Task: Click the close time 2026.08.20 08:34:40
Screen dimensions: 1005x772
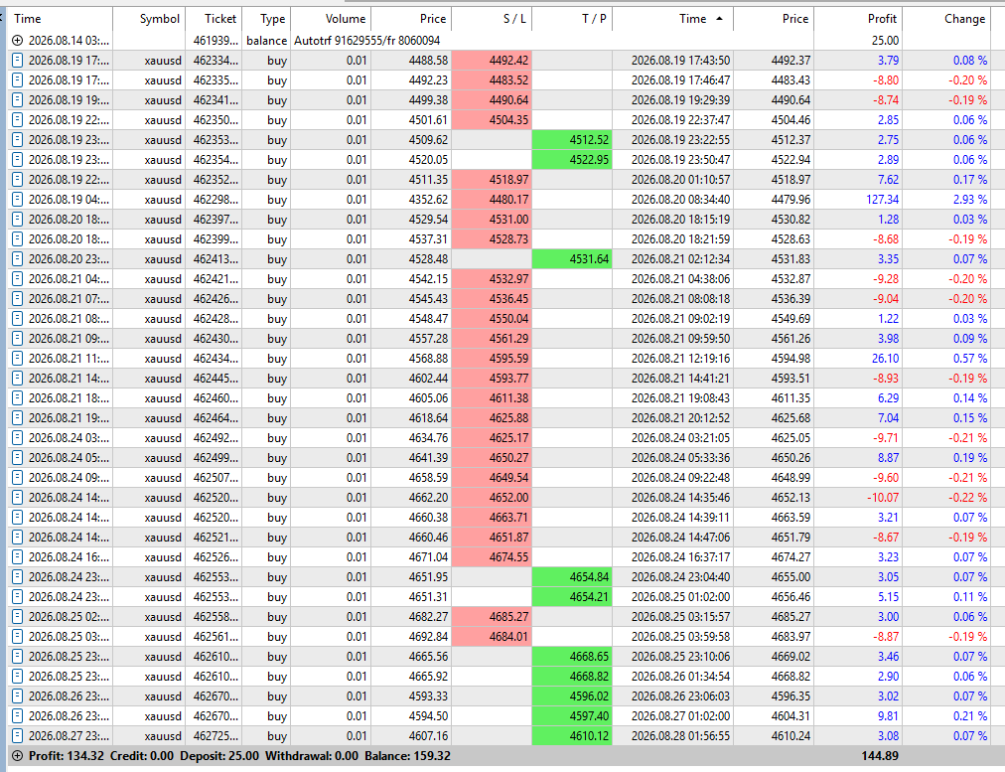Action: coord(680,200)
